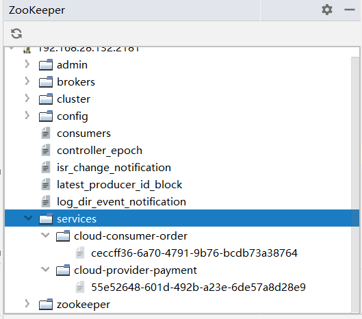Select the controller_epoch node
The image size is (362, 319).
[x=99, y=151]
